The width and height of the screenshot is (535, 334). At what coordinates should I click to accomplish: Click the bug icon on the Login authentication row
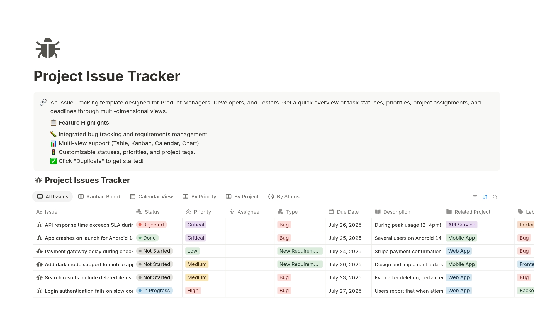coord(39,291)
